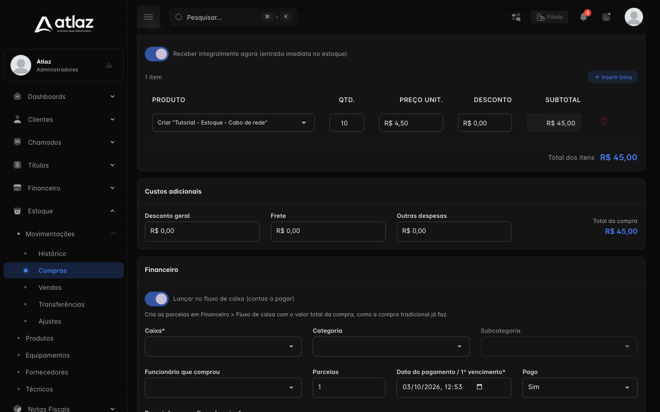
Task: Click the Financeiro card icon
Action: 17,188
